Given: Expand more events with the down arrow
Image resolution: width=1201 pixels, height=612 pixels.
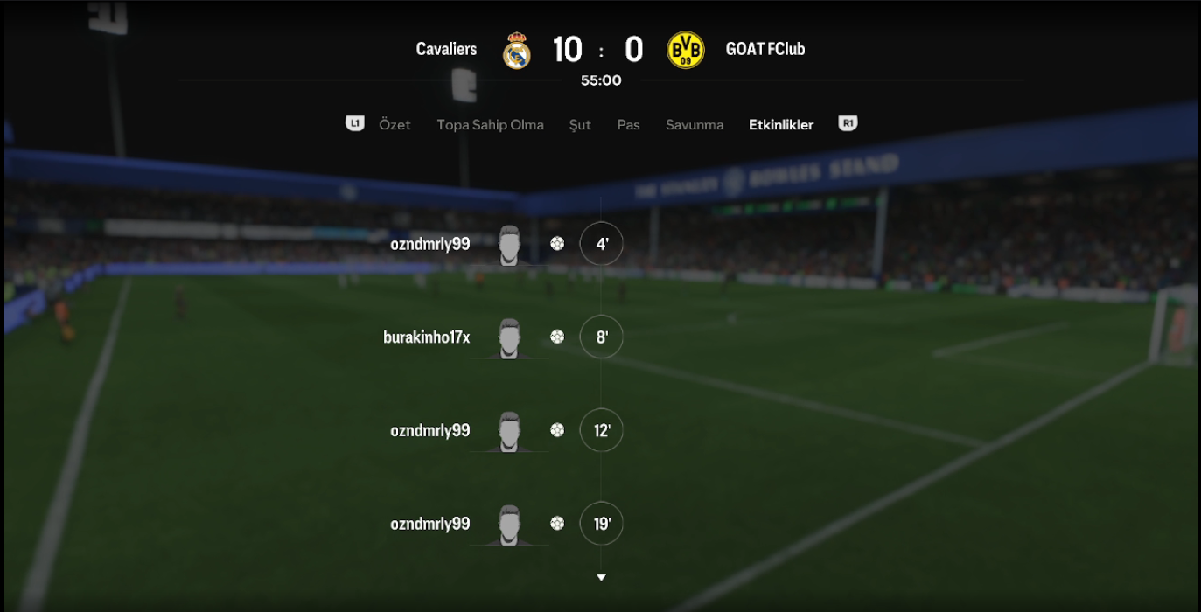Looking at the screenshot, I should click(601, 578).
